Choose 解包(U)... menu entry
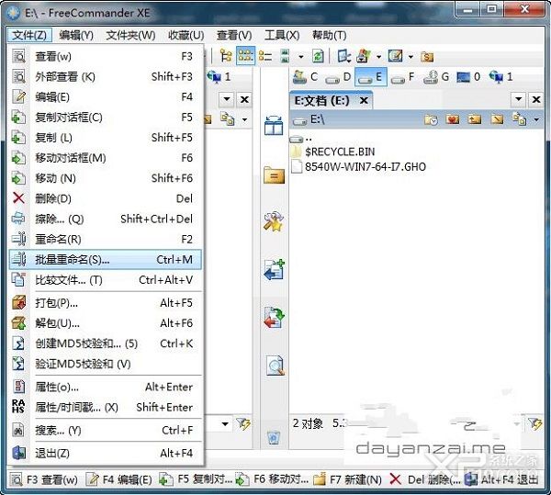 tap(106, 323)
